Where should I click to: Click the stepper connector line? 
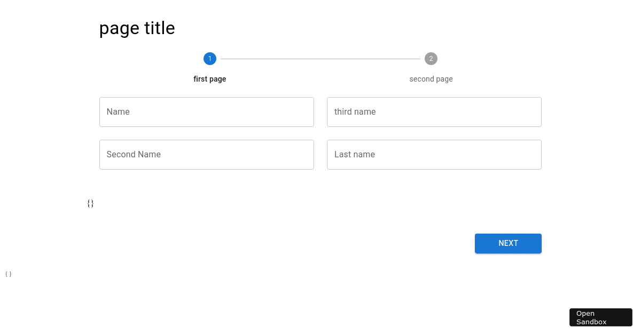[x=320, y=59]
